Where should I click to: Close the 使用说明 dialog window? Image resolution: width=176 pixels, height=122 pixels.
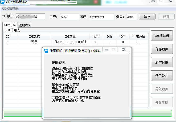(x=123, y=50)
